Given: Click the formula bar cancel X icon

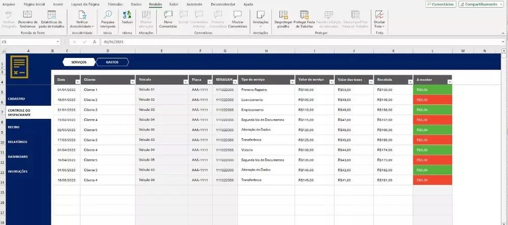Looking at the screenshot, I should coord(75,42).
